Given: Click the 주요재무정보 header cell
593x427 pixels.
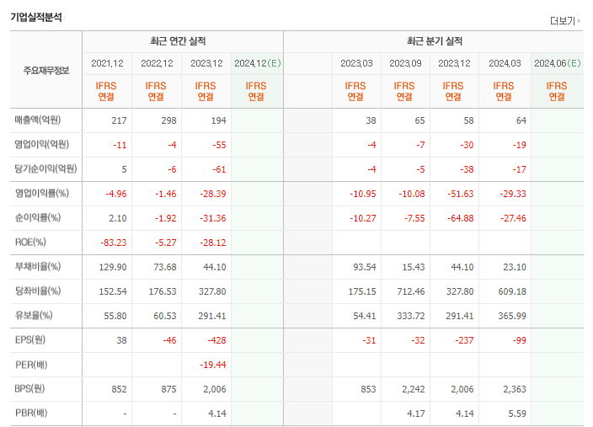Looking at the screenshot, I should tap(46, 71).
